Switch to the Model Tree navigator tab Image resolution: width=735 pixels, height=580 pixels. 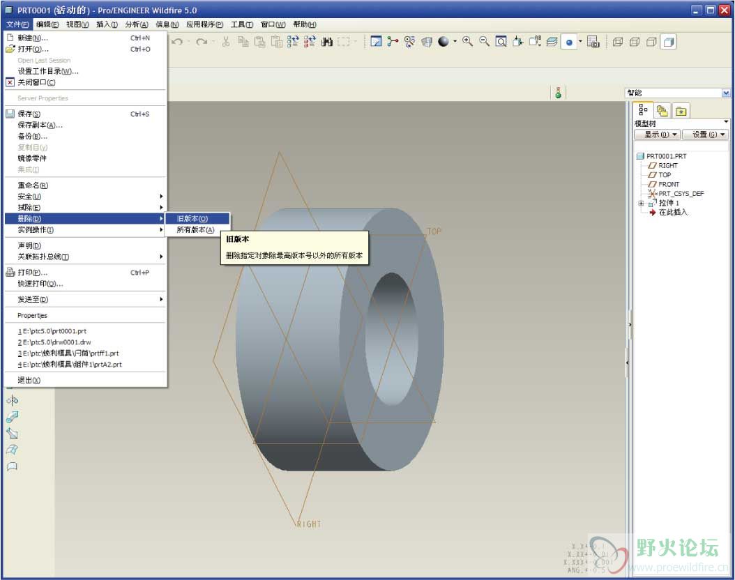tap(643, 110)
